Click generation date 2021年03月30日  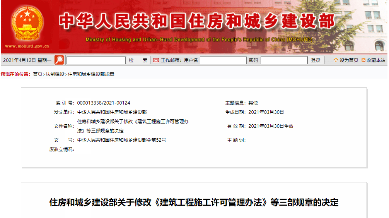point(266,112)
